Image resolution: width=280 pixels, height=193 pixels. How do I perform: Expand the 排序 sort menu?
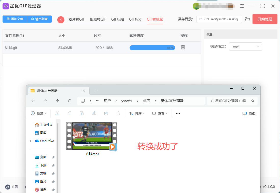coord(137,114)
